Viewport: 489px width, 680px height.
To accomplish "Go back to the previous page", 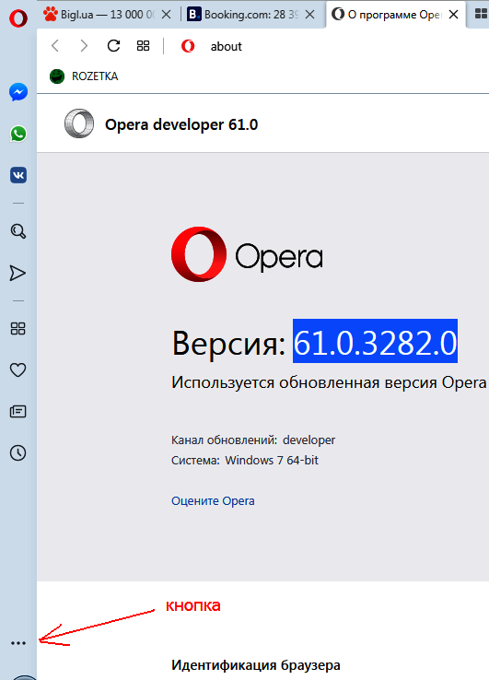I will (55, 45).
